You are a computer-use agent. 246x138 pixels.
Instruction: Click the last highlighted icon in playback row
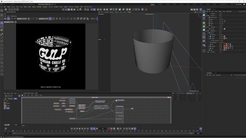pyautogui.click(x=135, y=129)
